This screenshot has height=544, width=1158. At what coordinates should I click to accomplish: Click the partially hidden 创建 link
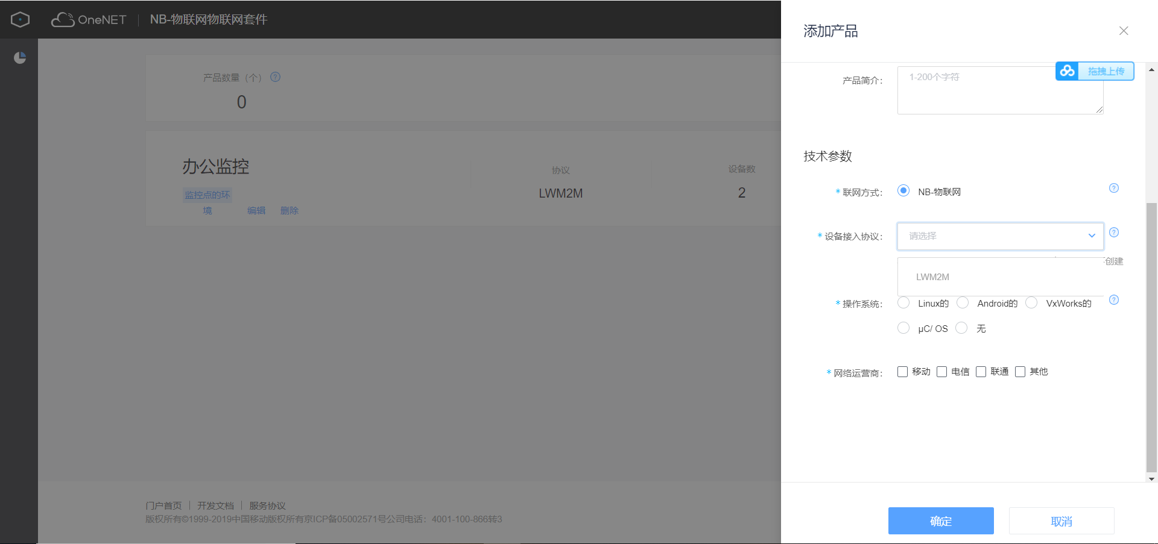click(x=1114, y=261)
